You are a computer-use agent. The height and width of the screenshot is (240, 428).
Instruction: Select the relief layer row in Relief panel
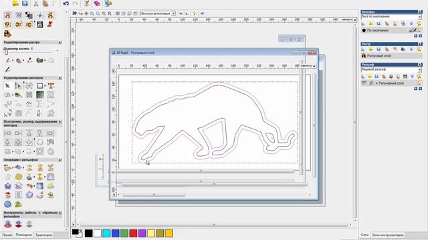tap(391, 83)
